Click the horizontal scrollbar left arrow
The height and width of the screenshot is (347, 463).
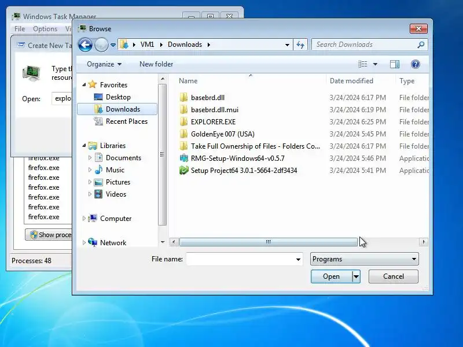pyautogui.click(x=174, y=242)
